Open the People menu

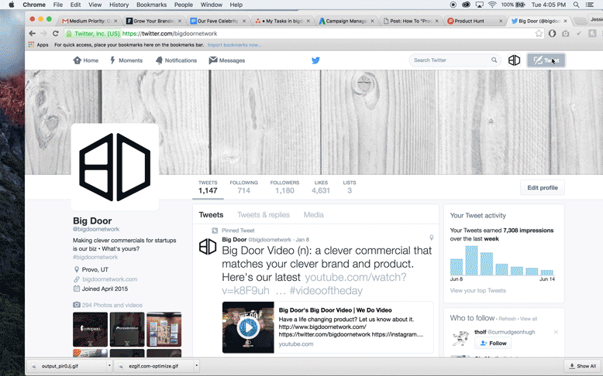click(184, 5)
